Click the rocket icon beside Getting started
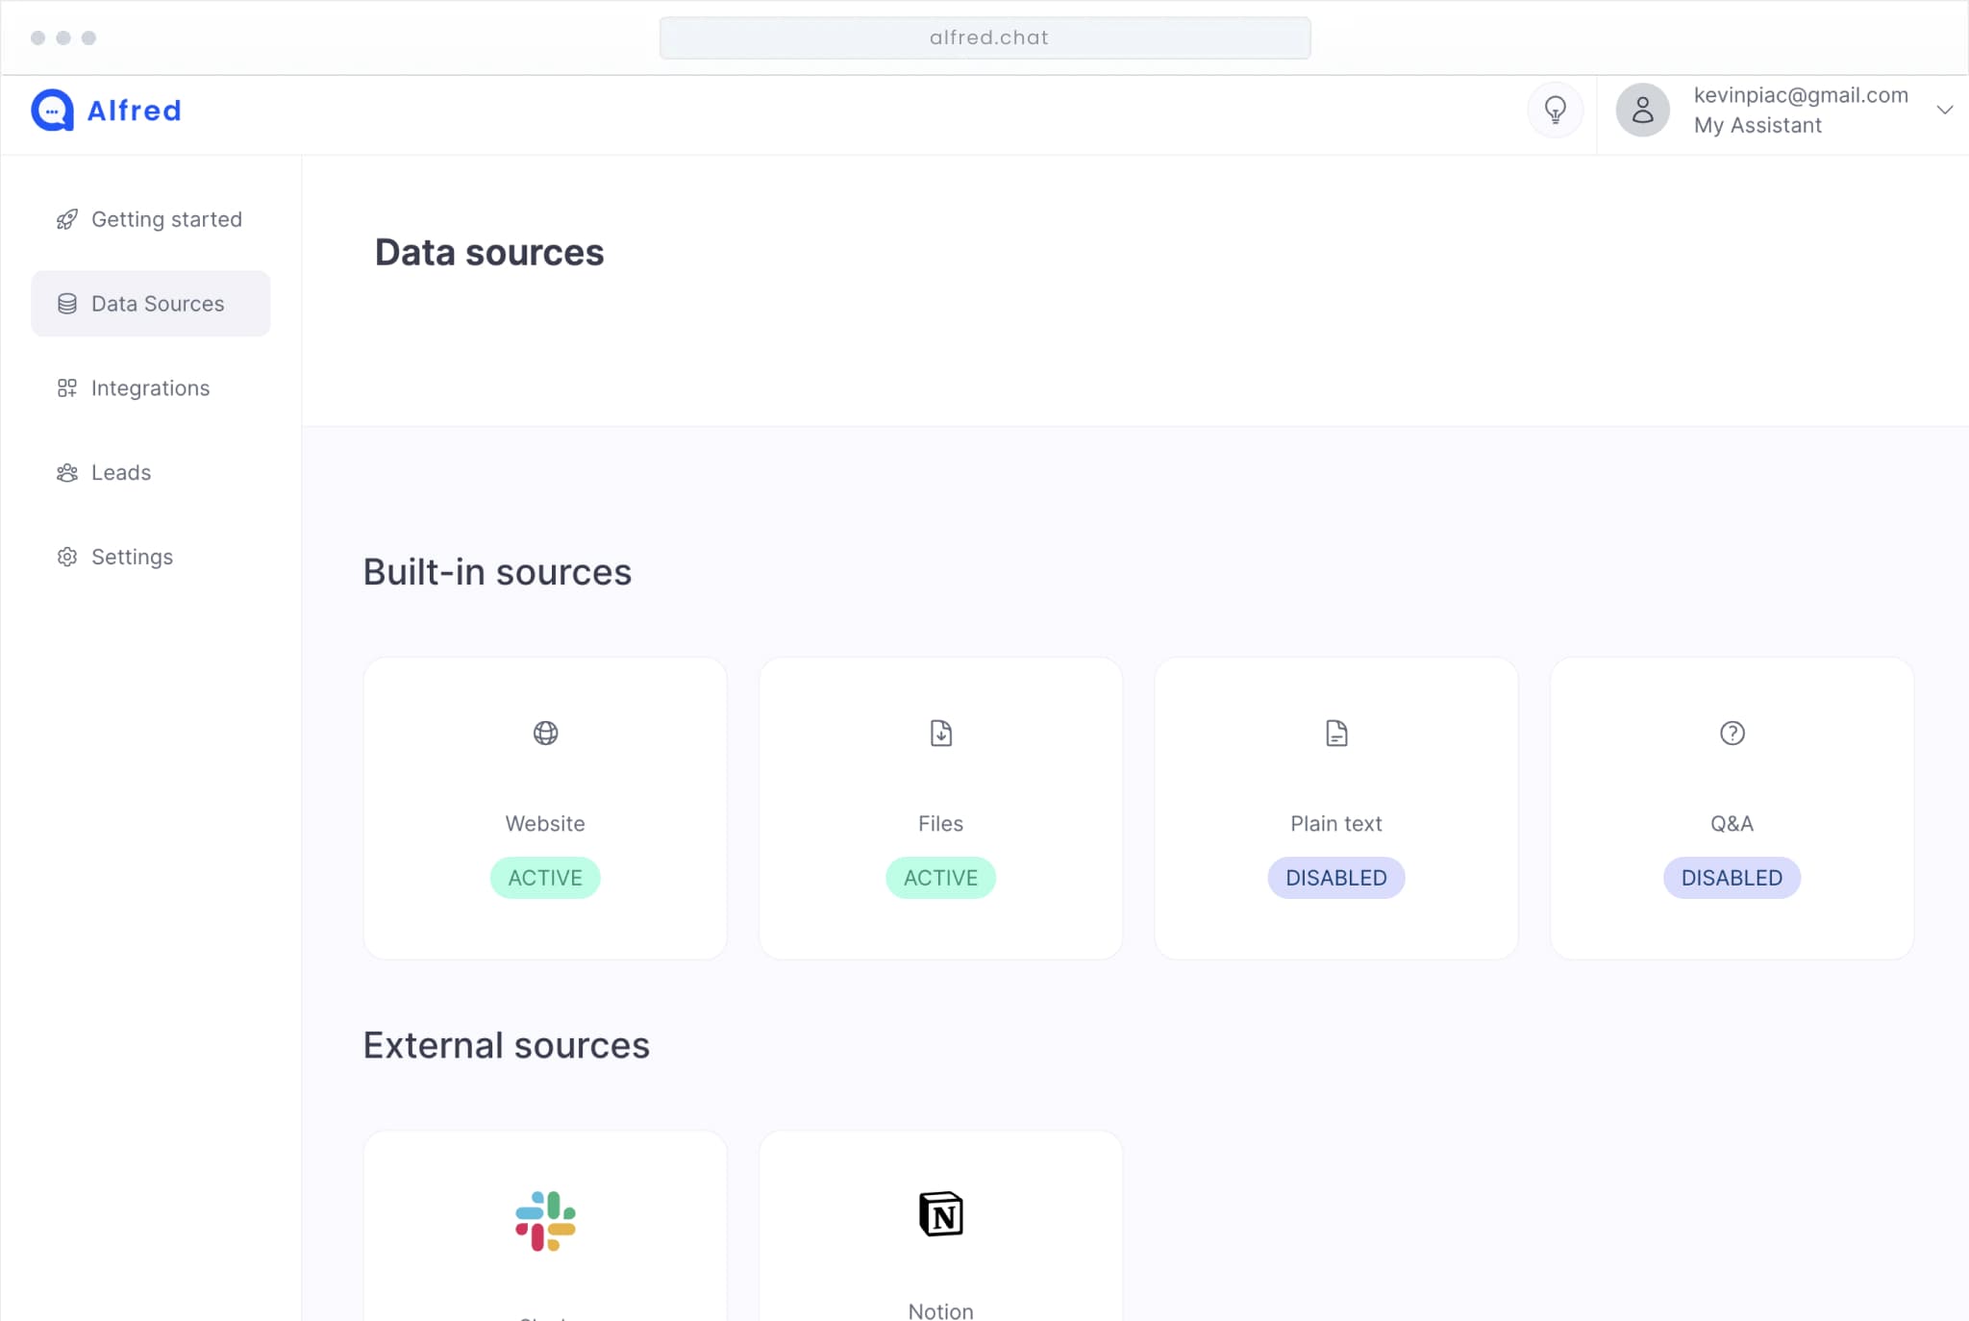Image resolution: width=1969 pixels, height=1321 pixels. pyautogui.click(x=66, y=219)
